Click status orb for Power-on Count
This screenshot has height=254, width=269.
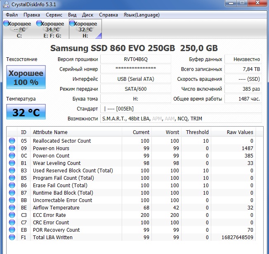[12, 155]
